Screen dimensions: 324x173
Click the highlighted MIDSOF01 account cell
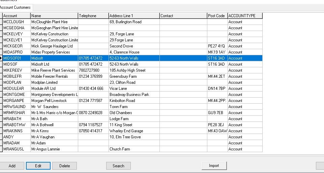(17, 58)
